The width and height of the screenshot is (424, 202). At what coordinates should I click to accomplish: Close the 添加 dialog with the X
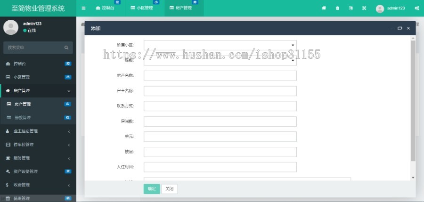(408, 28)
